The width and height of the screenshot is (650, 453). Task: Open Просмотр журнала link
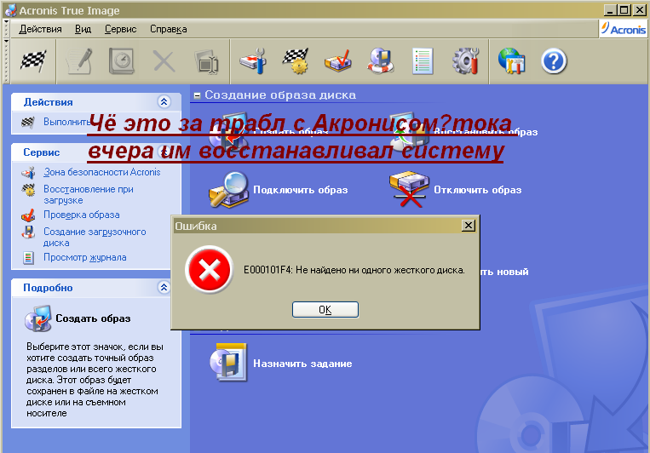pos(85,257)
